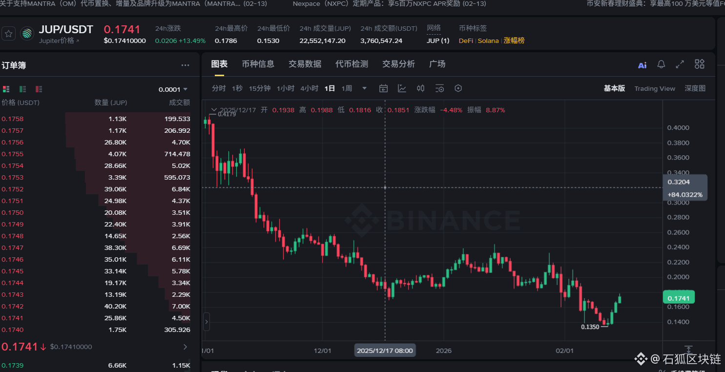Switch to the 币种信息 tab
This screenshot has height=372, width=725.
[258, 64]
